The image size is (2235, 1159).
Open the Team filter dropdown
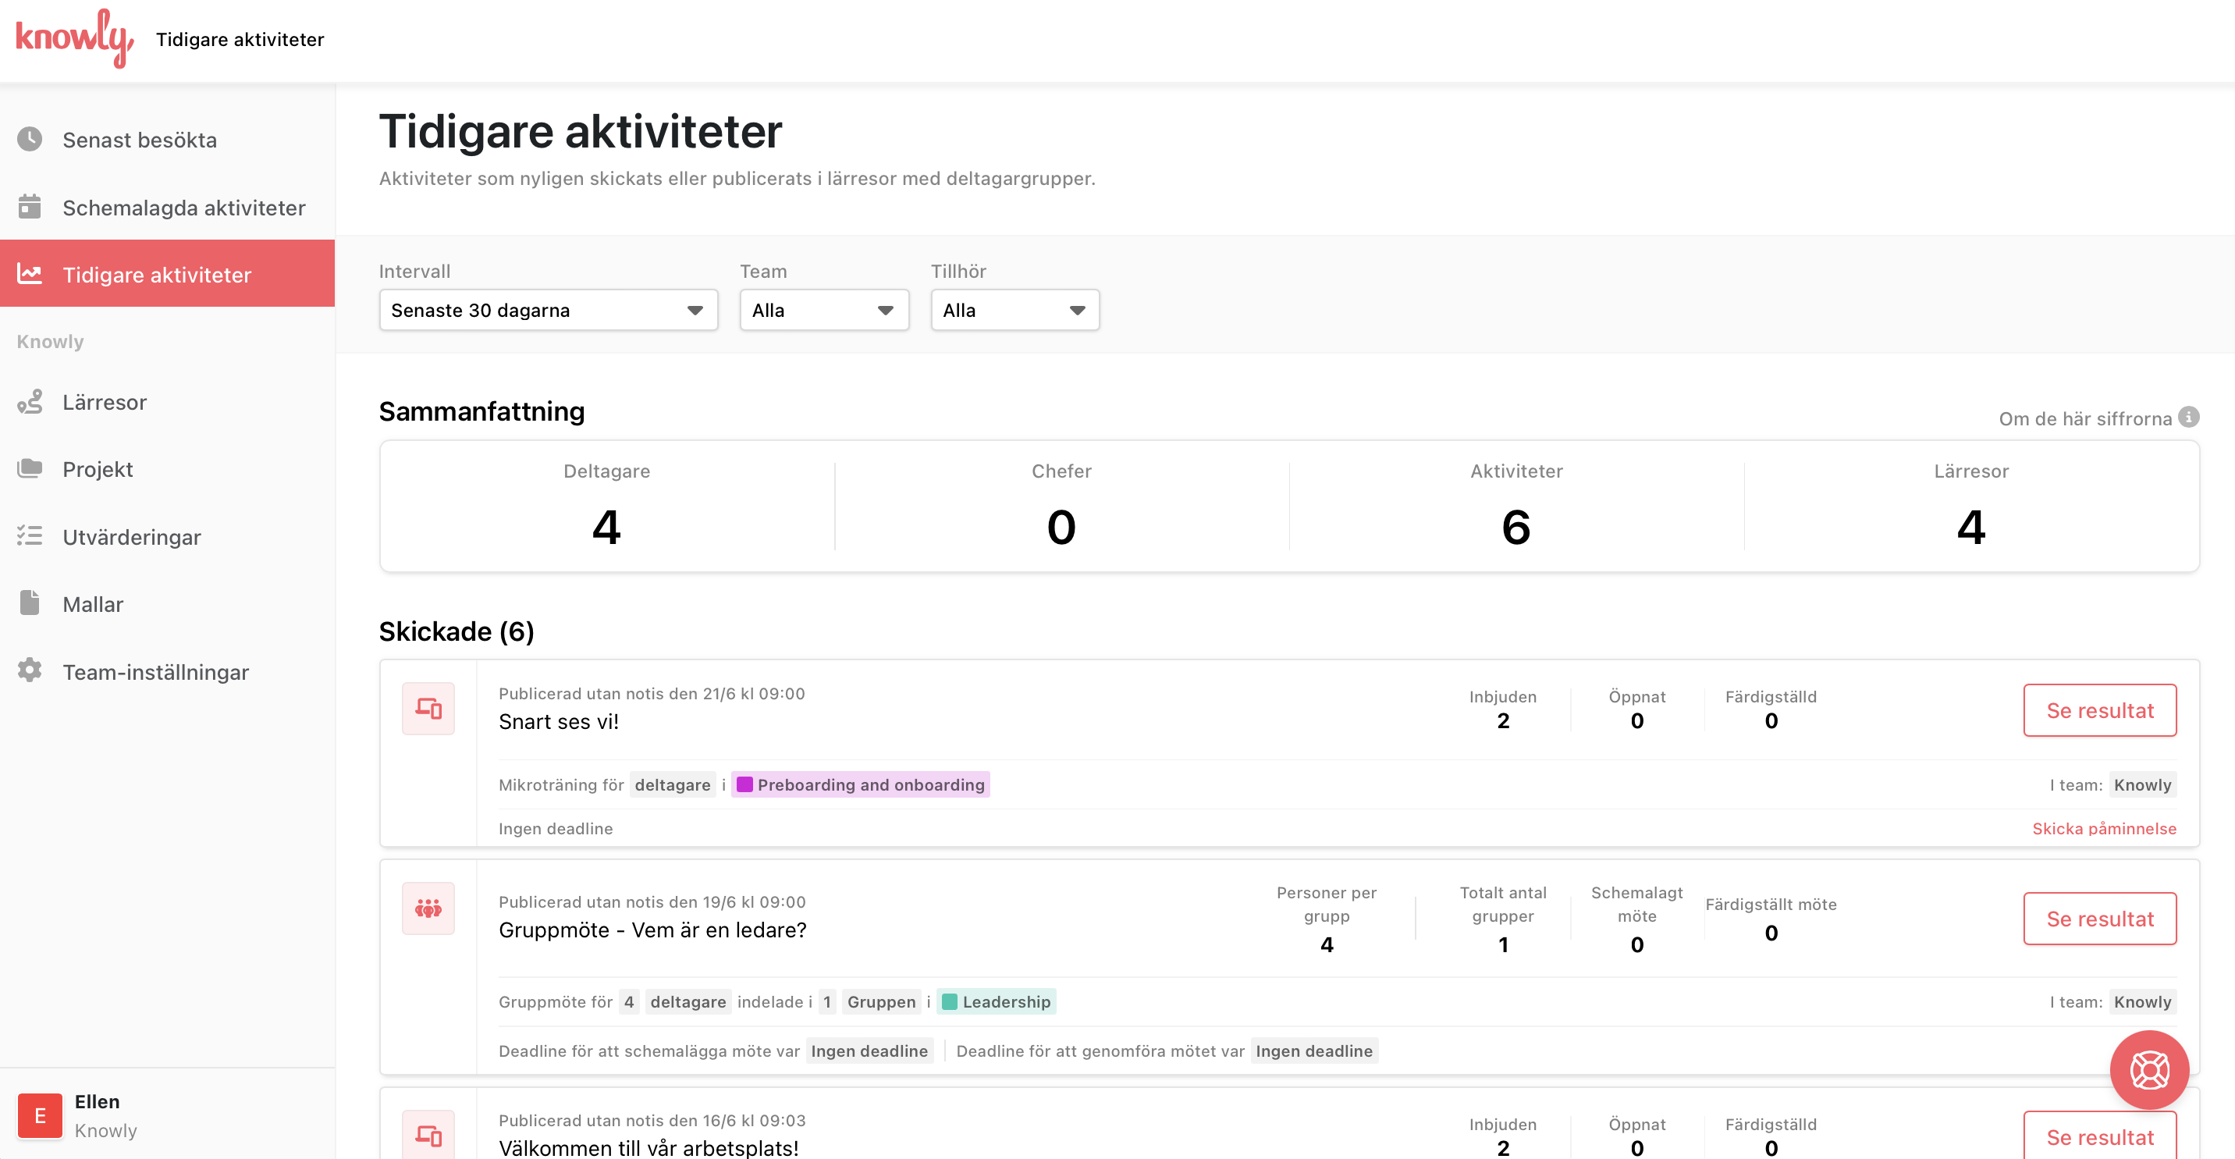click(823, 311)
